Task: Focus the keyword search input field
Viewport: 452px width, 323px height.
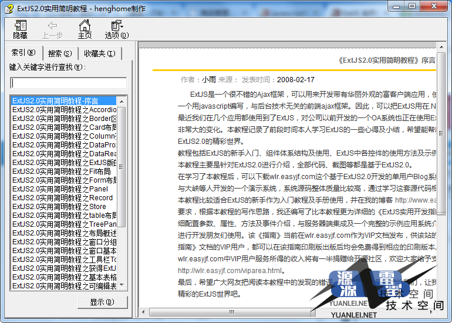Action: [68, 83]
